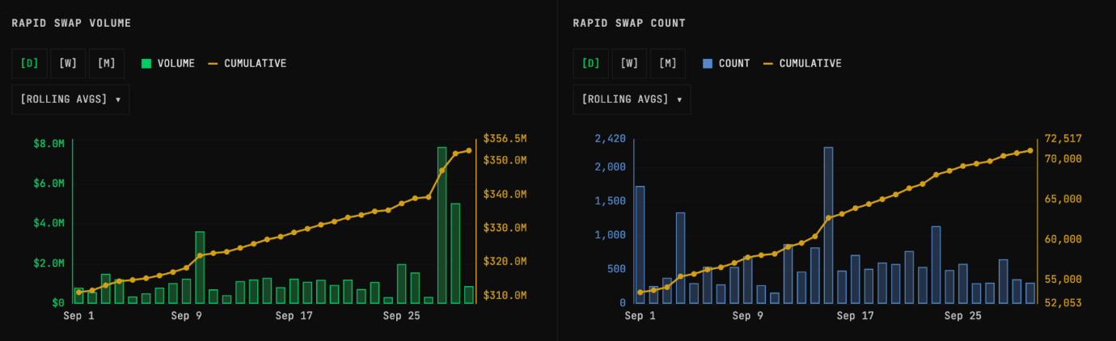1116x341 pixels.
Task: Select daily [D] interval on Count chart
Action: [591, 63]
